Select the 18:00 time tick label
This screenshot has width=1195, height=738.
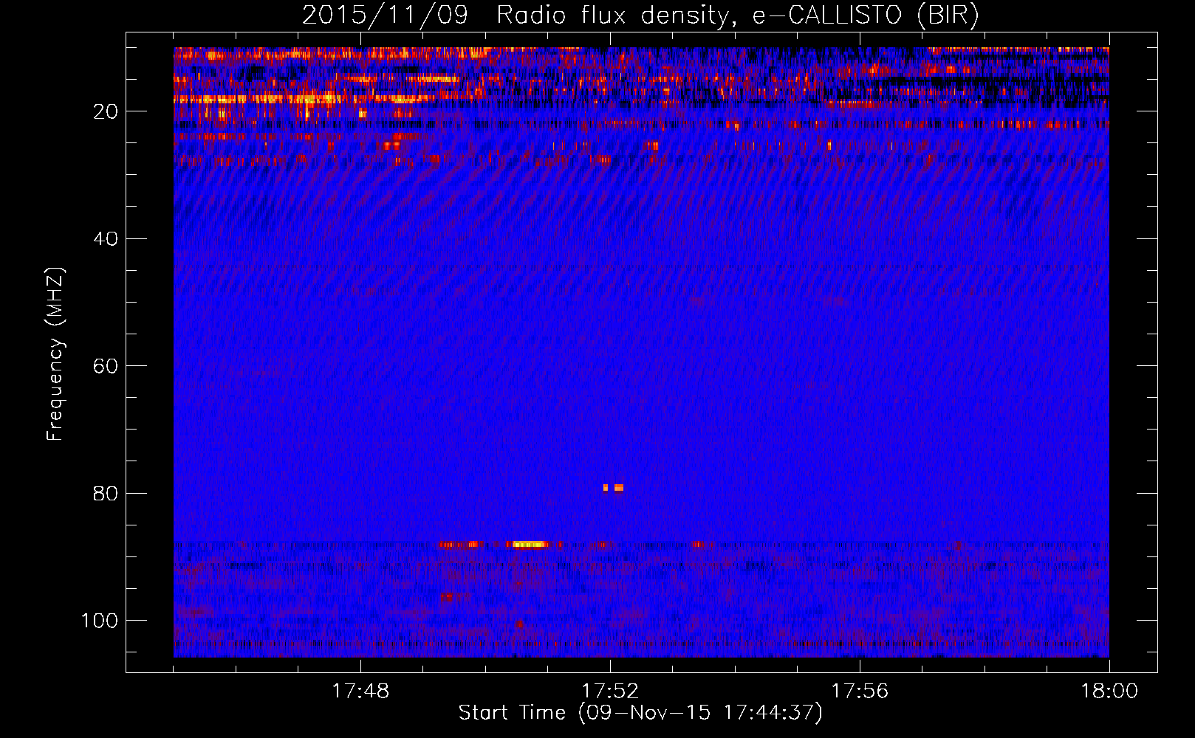(x=1109, y=692)
